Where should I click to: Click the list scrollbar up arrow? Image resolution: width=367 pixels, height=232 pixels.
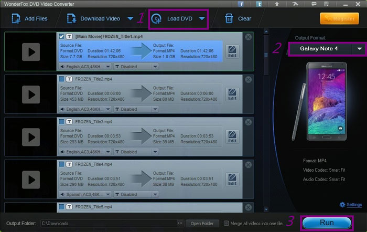tap(266, 31)
